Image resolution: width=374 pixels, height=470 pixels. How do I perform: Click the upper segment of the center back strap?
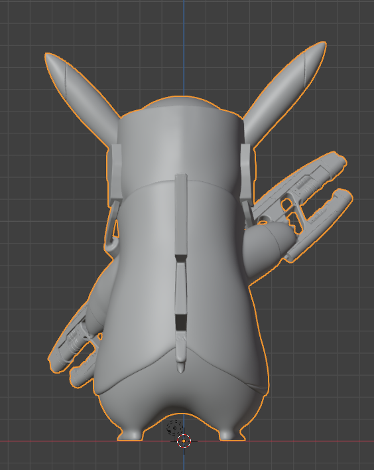click(181, 214)
